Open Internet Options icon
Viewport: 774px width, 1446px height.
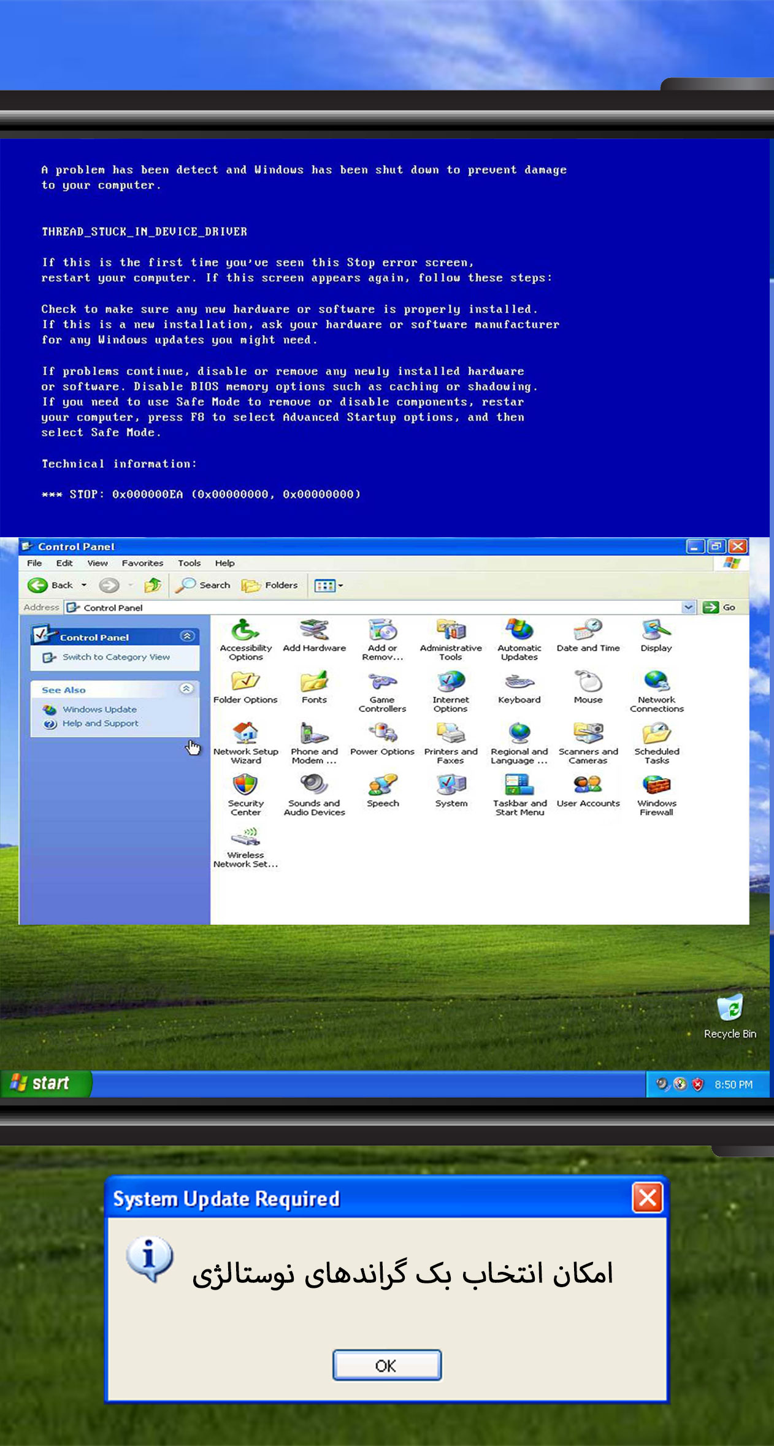pos(451,691)
